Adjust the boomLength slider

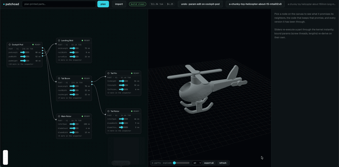point(74,86)
